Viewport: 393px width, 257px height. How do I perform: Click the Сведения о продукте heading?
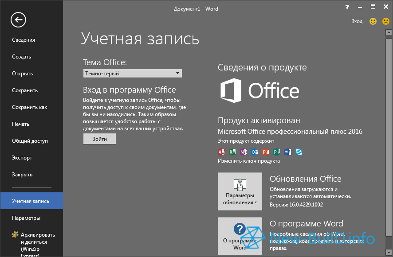coord(262,67)
